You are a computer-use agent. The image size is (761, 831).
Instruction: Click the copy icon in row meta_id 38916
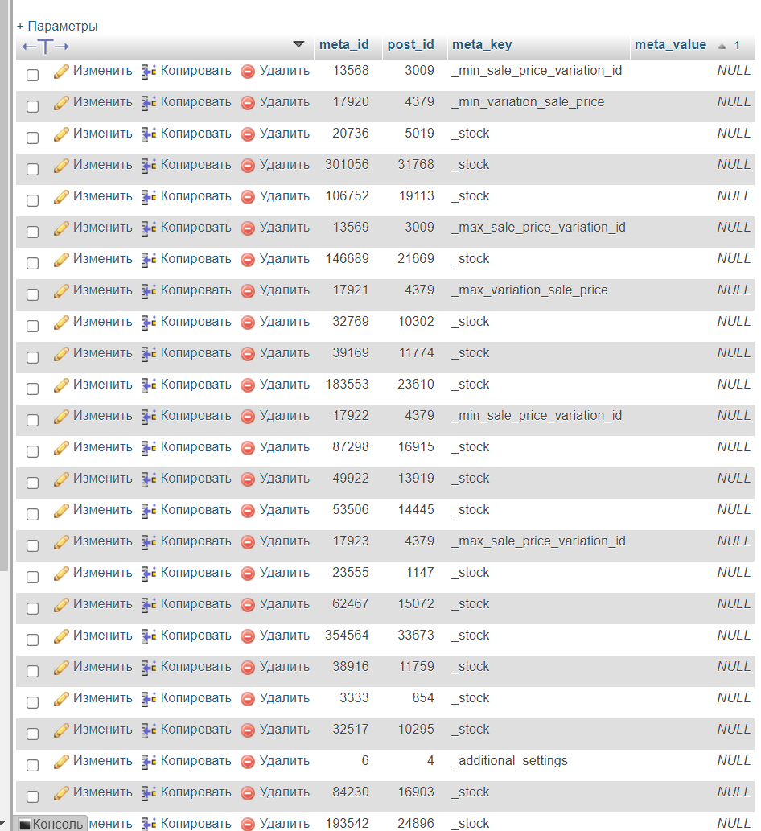(149, 667)
